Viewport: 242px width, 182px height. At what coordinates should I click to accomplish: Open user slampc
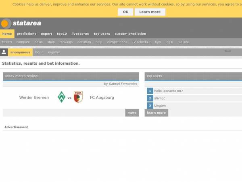(x=160, y=98)
